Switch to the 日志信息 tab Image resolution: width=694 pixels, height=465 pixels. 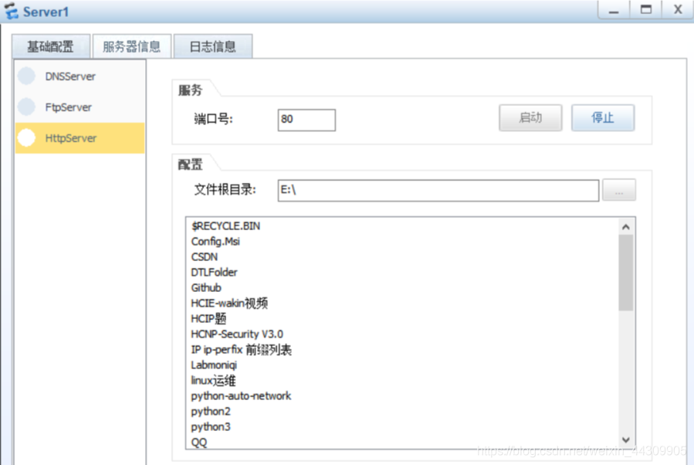click(213, 46)
